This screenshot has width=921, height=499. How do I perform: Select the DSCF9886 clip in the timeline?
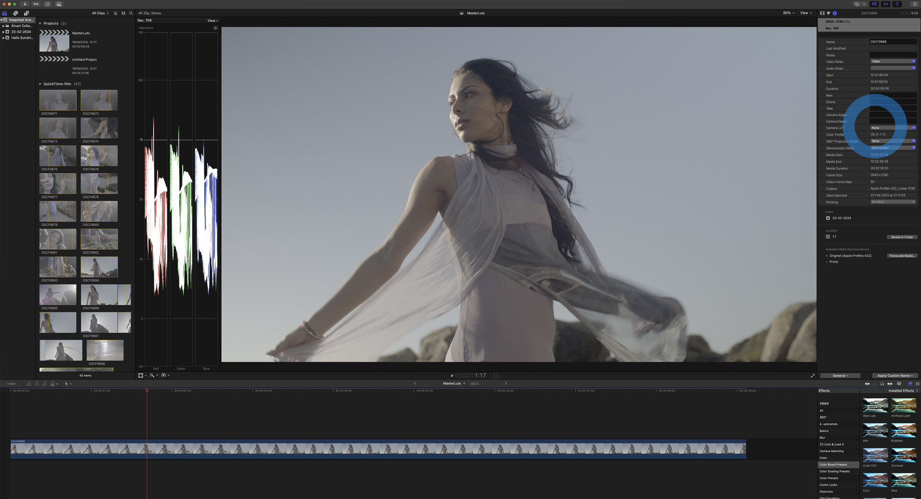click(x=378, y=449)
